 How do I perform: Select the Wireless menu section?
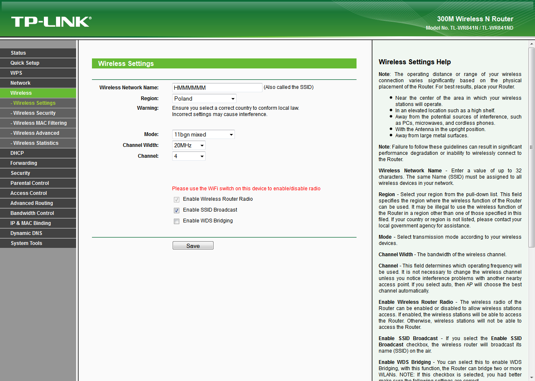click(x=38, y=93)
